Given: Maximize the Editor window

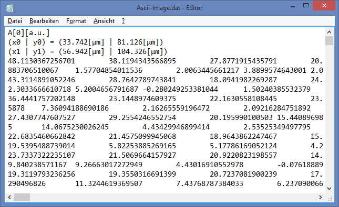Looking at the screenshot, I should pos(306,6).
